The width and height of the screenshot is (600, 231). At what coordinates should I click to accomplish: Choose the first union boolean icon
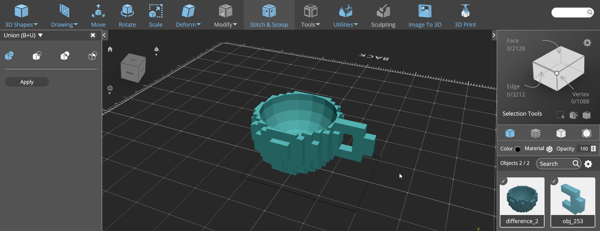click(9, 56)
